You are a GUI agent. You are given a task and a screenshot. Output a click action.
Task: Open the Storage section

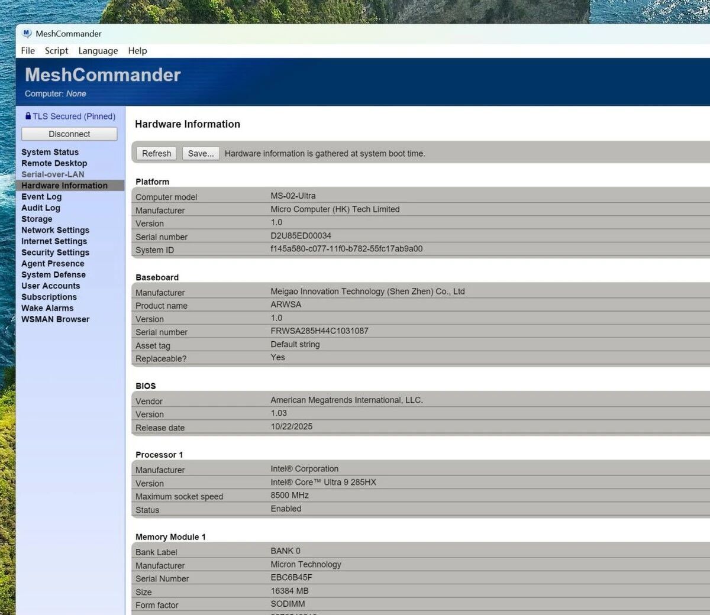click(x=37, y=219)
